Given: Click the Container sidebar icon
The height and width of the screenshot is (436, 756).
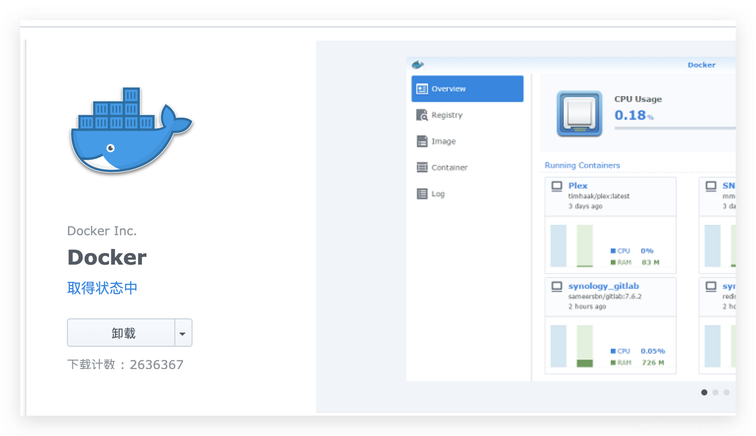Looking at the screenshot, I should pyautogui.click(x=422, y=167).
